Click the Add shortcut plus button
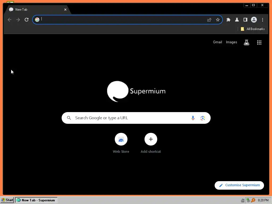Viewport: 272px width, 204px height. click(151, 139)
